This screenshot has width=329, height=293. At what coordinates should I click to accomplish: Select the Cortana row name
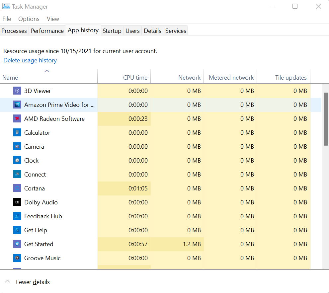35,188
